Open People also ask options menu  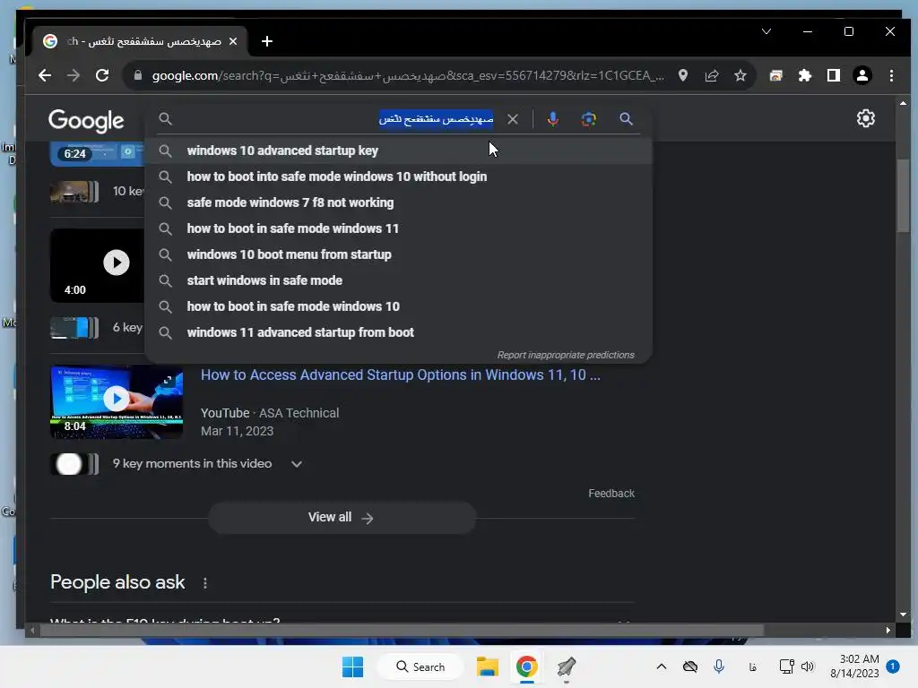tap(205, 582)
